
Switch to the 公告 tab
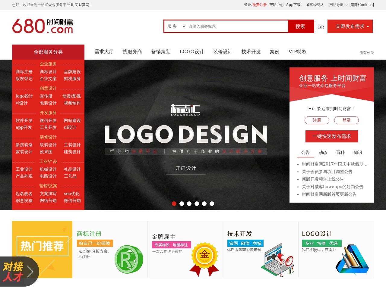pyautogui.click(x=305, y=153)
